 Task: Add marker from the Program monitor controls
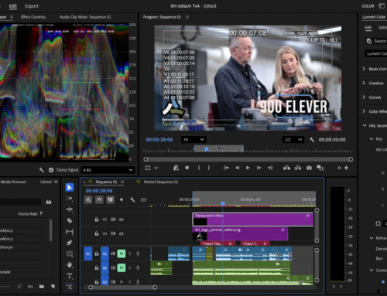(187, 168)
